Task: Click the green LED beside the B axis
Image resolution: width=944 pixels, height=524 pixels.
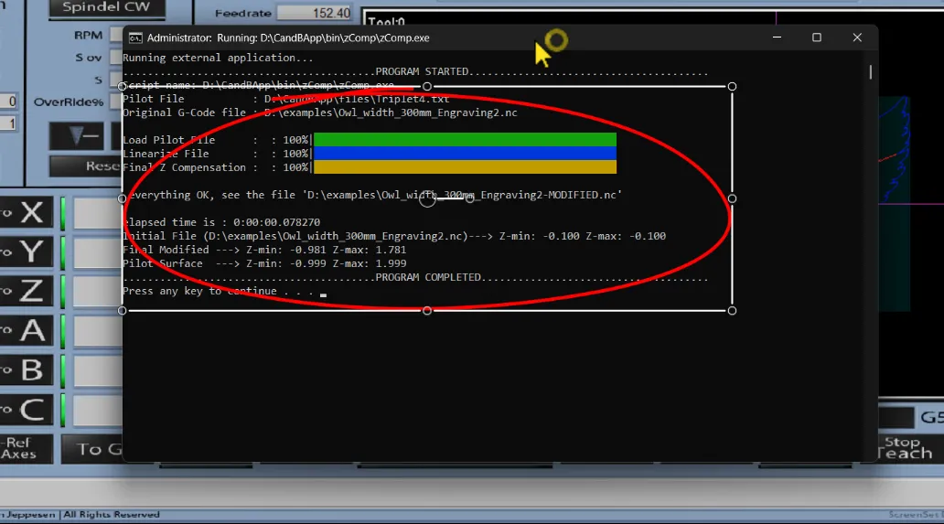Action: pos(63,370)
